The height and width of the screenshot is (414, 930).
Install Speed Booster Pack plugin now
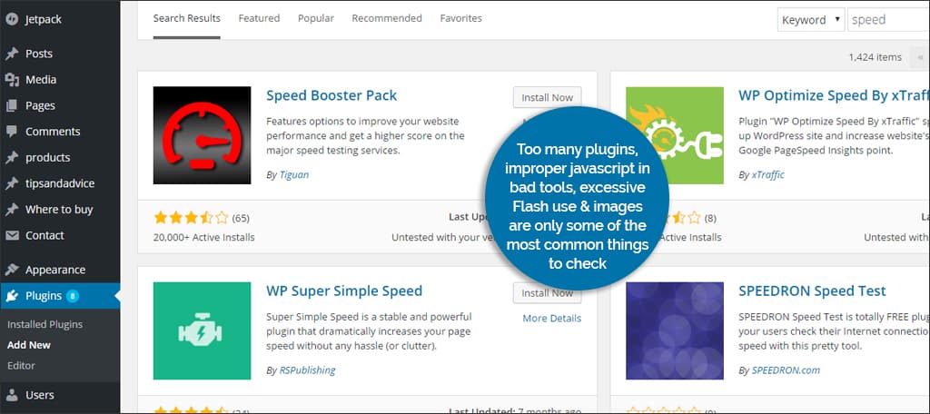tap(547, 97)
